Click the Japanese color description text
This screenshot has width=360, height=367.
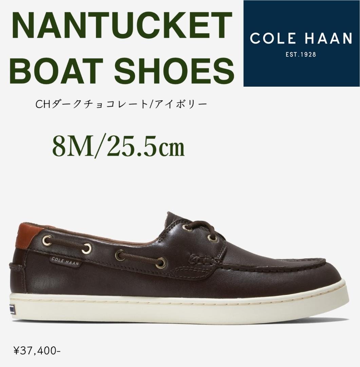click(121, 105)
